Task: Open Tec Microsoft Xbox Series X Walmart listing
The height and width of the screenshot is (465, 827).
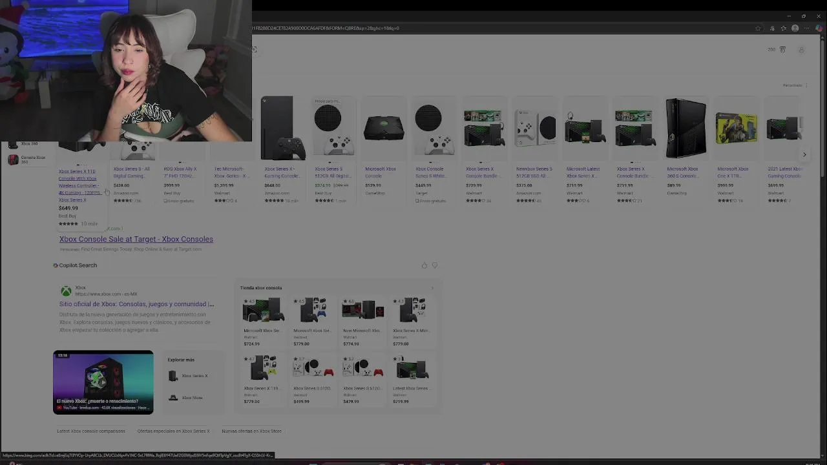Action: pos(232,172)
